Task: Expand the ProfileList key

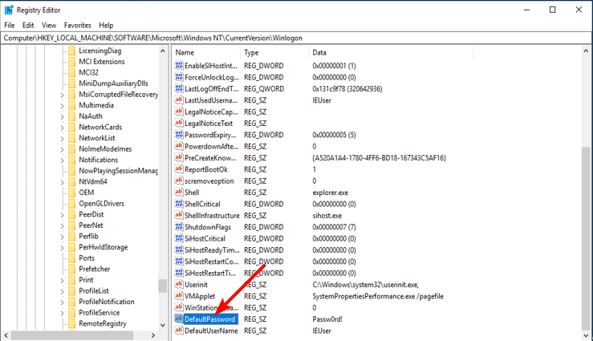Action: pos(62,291)
